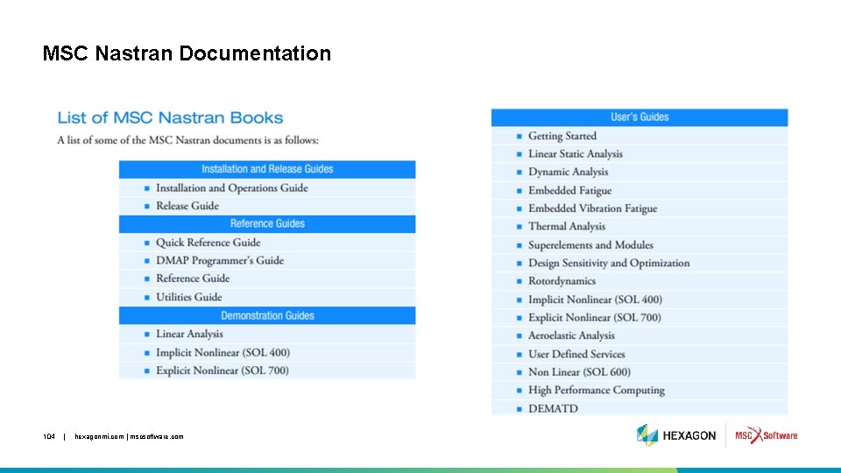The width and height of the screenshot is (841, 473).
Task: Select the User's Guides header
Action: (640, 116)
